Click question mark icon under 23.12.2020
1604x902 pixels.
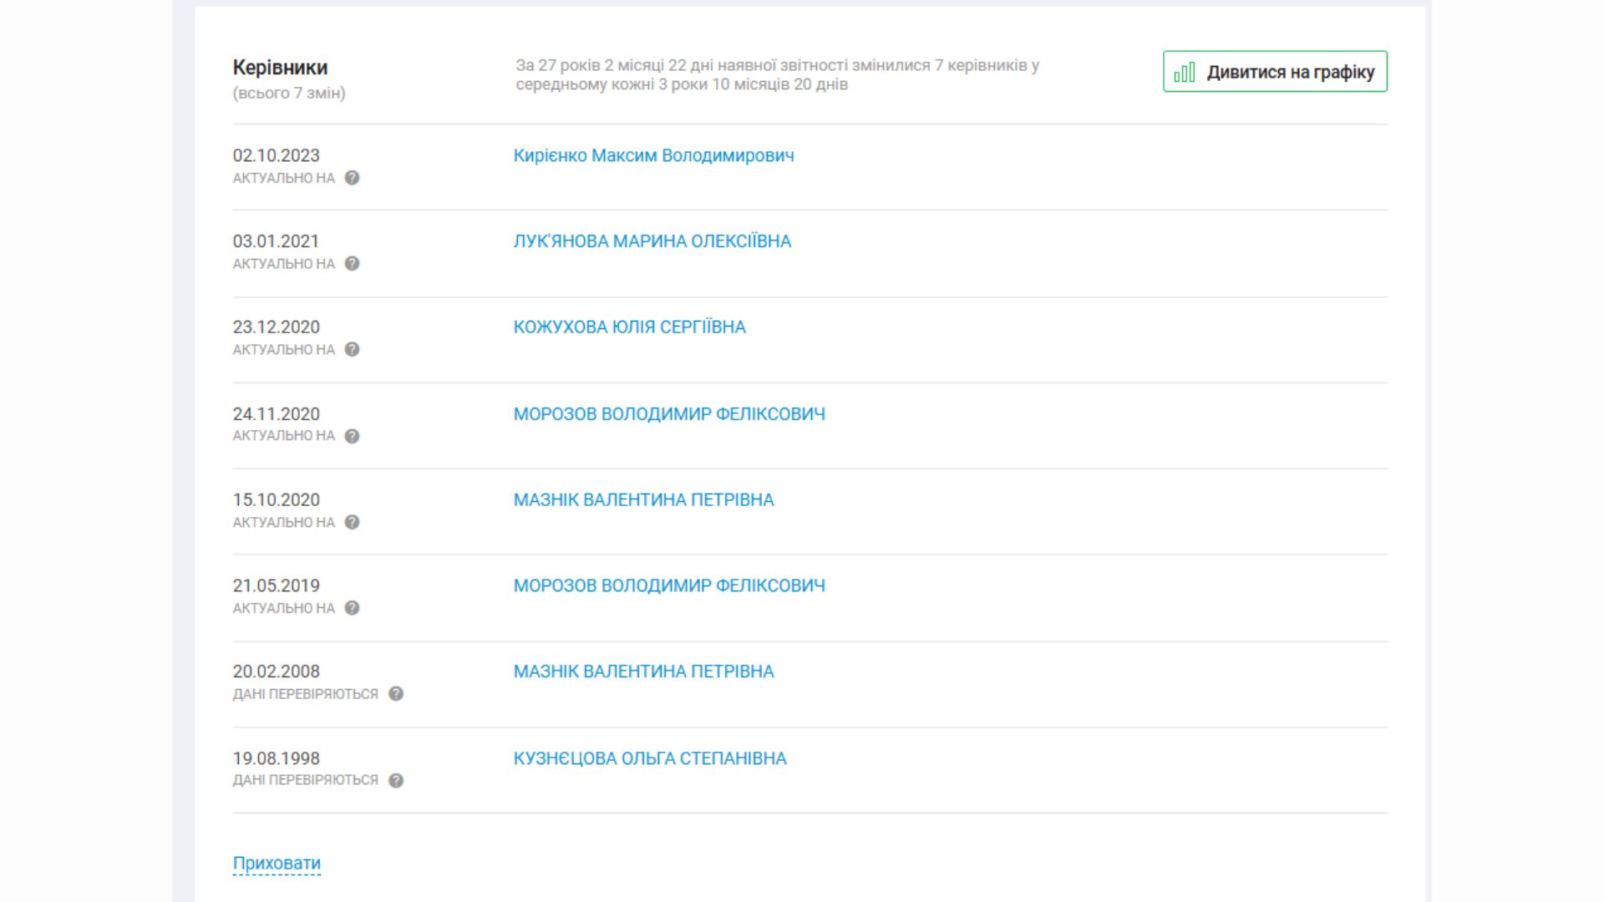[x=352, y=350]
